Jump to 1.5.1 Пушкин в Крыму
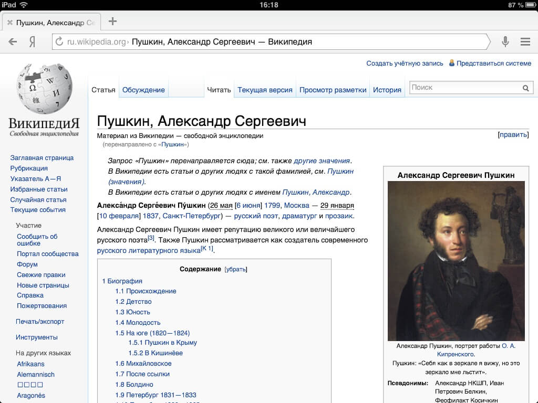538x403 pixels. tap(163, 342)
